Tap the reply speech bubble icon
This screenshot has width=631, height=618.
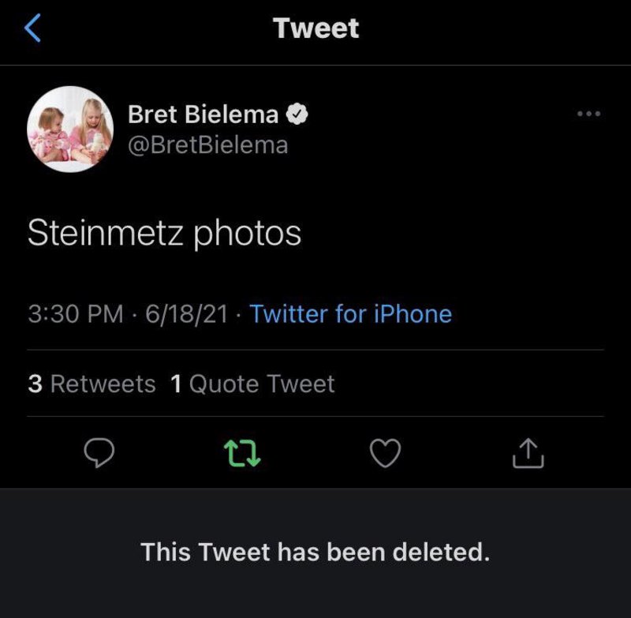tap(99, 452)
